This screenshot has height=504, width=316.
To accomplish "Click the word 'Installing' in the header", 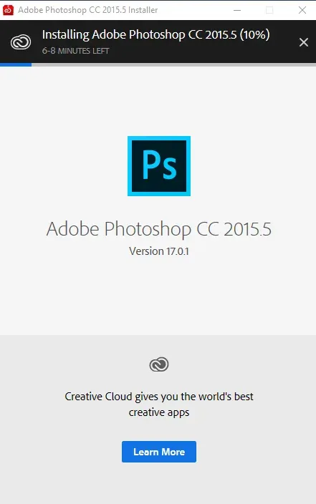I will coord(66,35).
